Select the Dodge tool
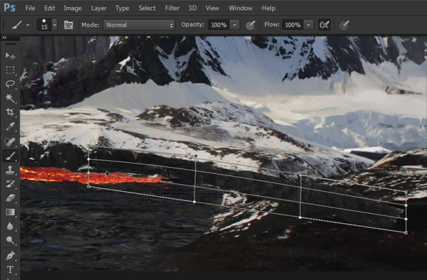This screenshot has width=427, height=280. point(10,240)
